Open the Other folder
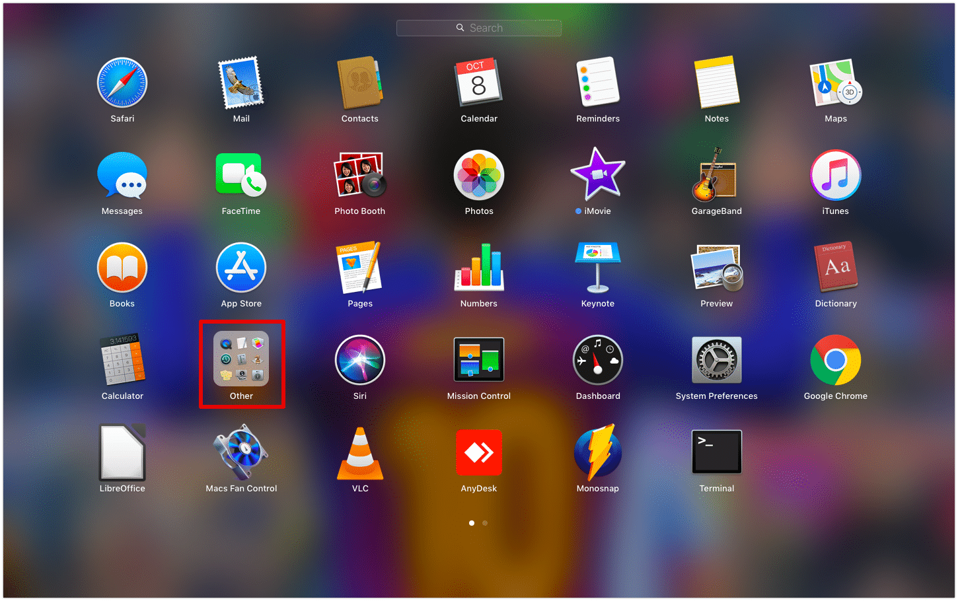 (241, 360)
